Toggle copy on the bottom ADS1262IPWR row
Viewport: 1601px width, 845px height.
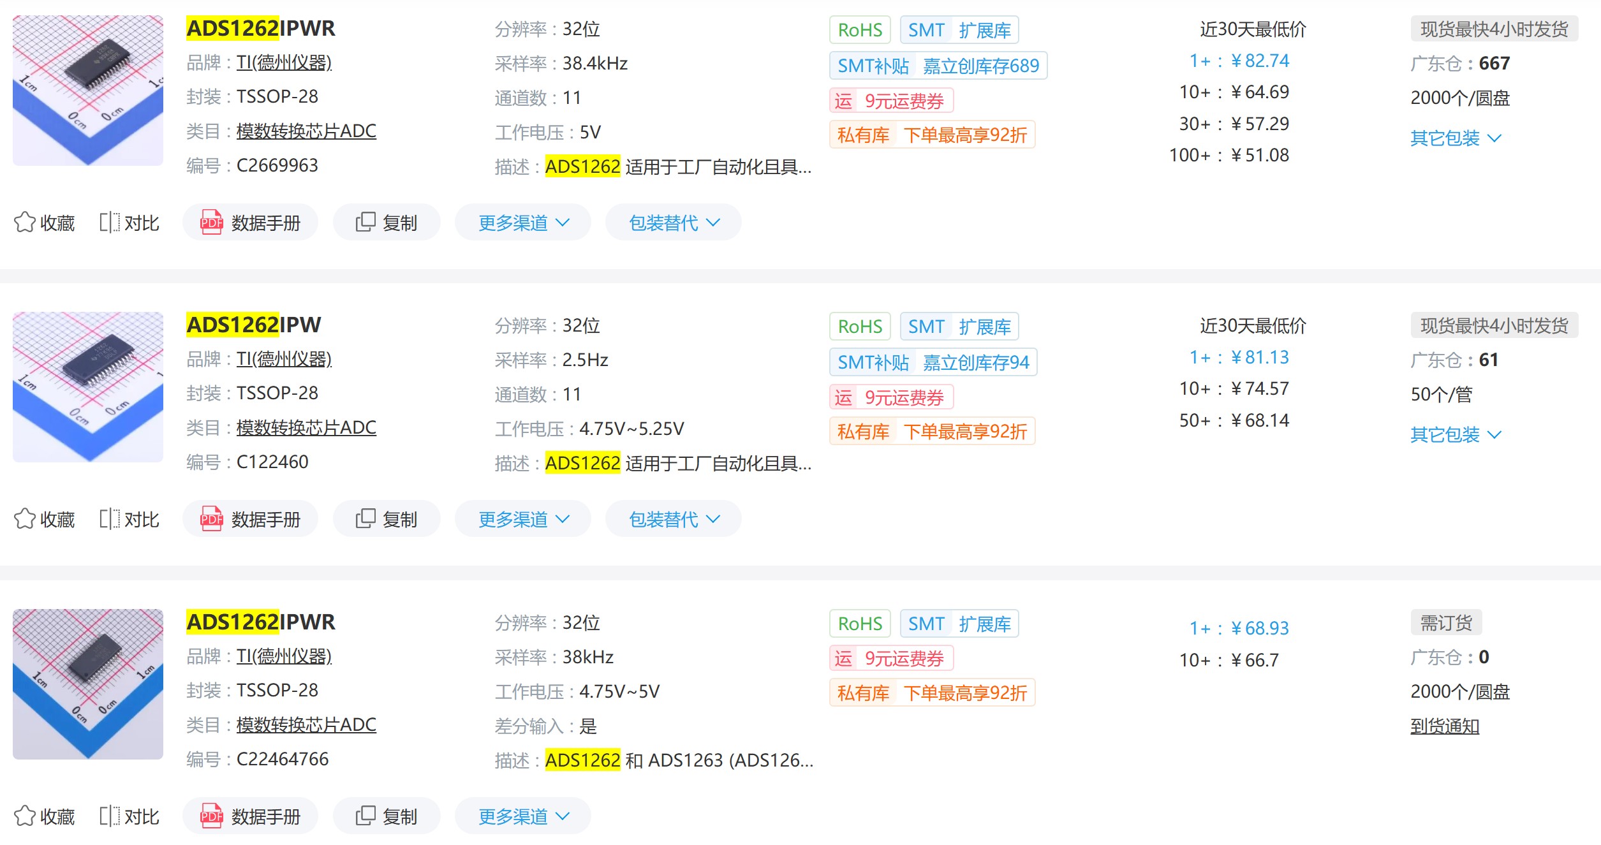coord(365,815)
